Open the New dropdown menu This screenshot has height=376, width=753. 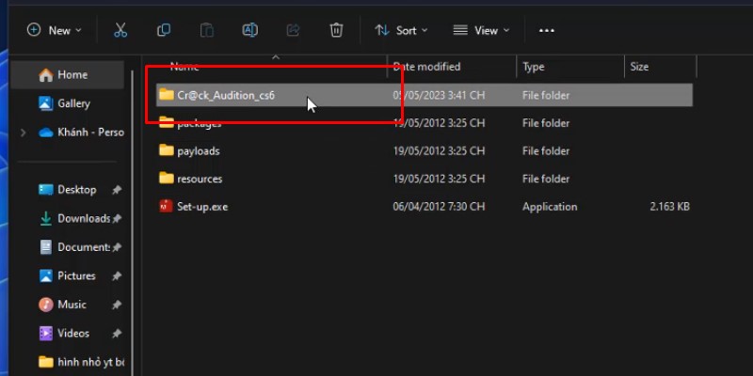pyautogui.click(x=55, y=30)
